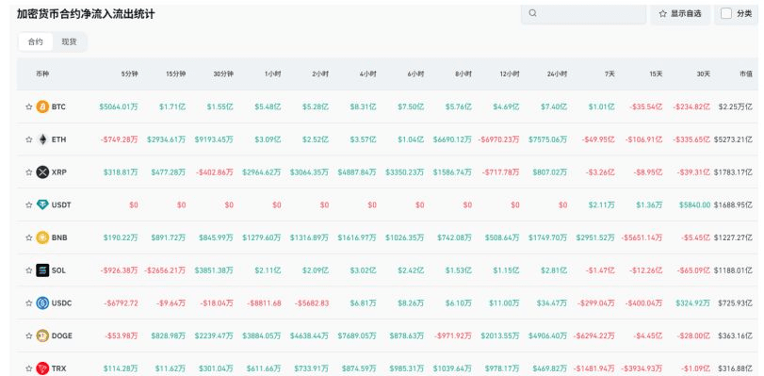Open the SOL symbol label
Screen dimensions: 764x376
point(58,270)
